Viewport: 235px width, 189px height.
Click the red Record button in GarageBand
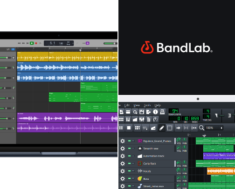tap(36, 43)
